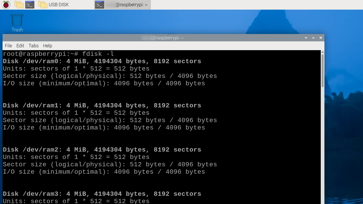Close the terminal window
363x204 pixels.
click(x=321, y=38)
